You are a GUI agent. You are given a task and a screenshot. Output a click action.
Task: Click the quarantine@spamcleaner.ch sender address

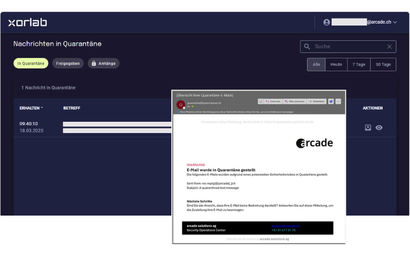(204, 103)
